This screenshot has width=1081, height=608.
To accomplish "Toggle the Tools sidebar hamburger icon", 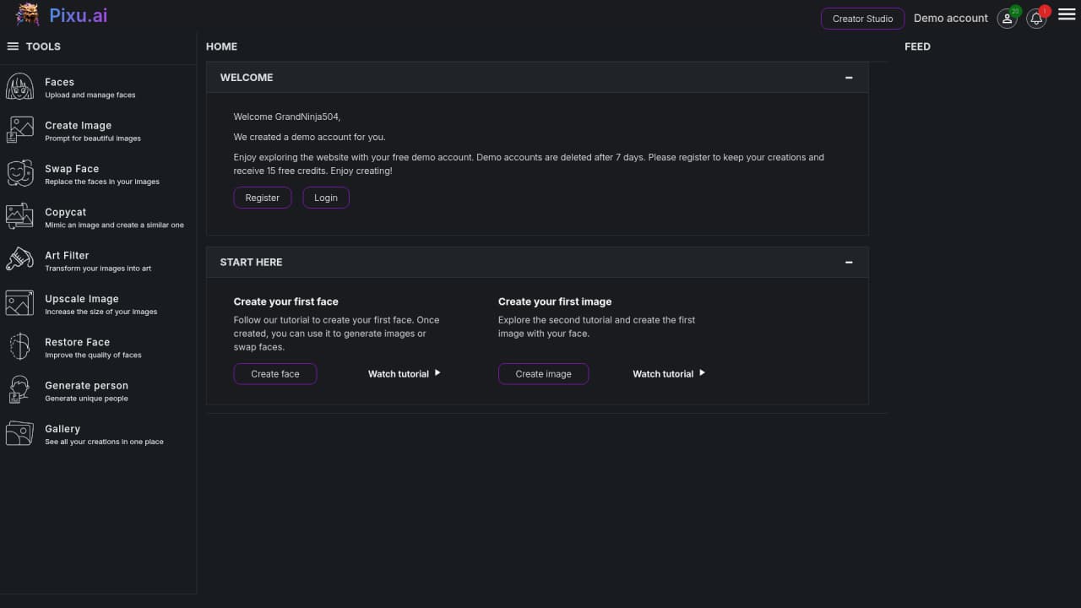I will point(13,46).
